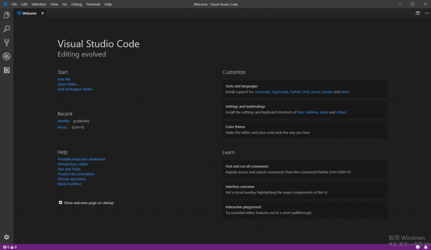Open the Color theme customization option

(x=305, y=130)
